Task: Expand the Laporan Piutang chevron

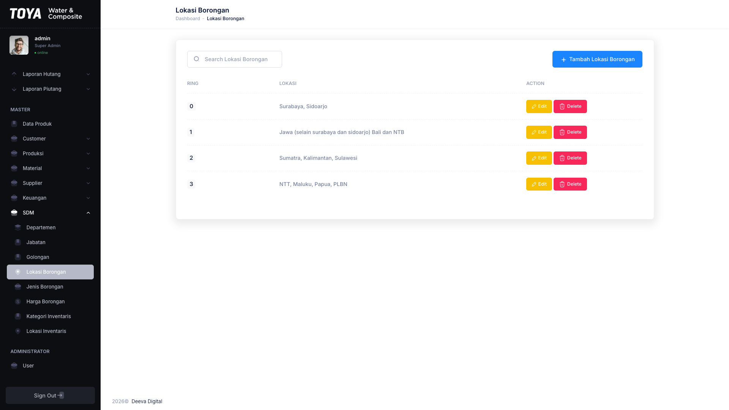Action: pyautogui.click(x=88, y=89)
